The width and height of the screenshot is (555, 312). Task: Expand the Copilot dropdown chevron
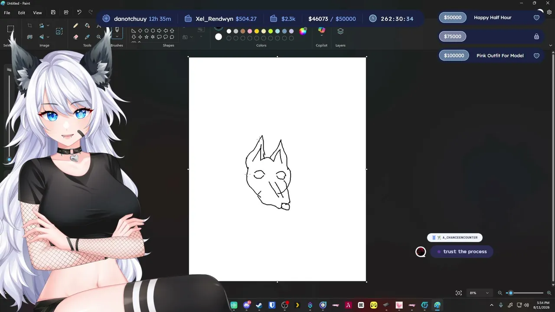pyautogui.click(x=321, y=36)
